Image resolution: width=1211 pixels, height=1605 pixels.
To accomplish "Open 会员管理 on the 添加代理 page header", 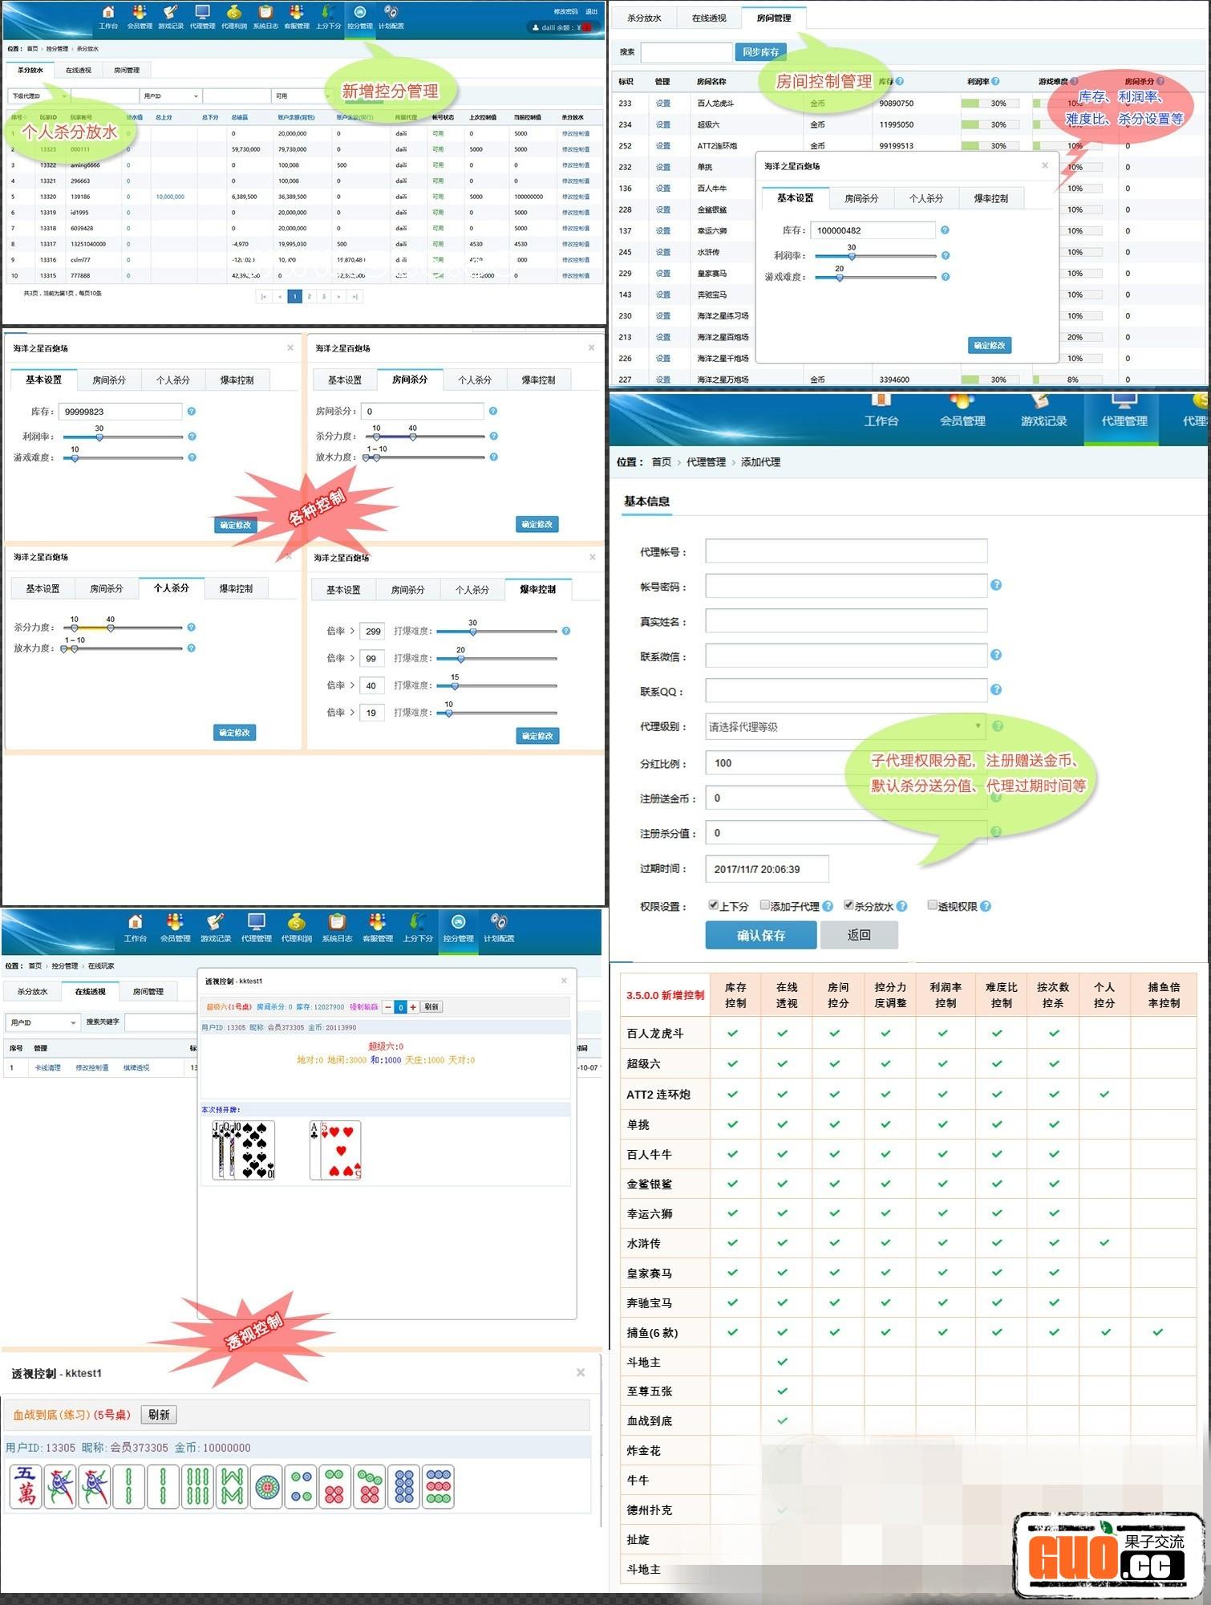I will coord(962,411).
